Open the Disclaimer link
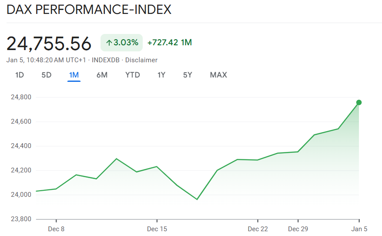This screenshot has height=236, width=382. point(141,60)
